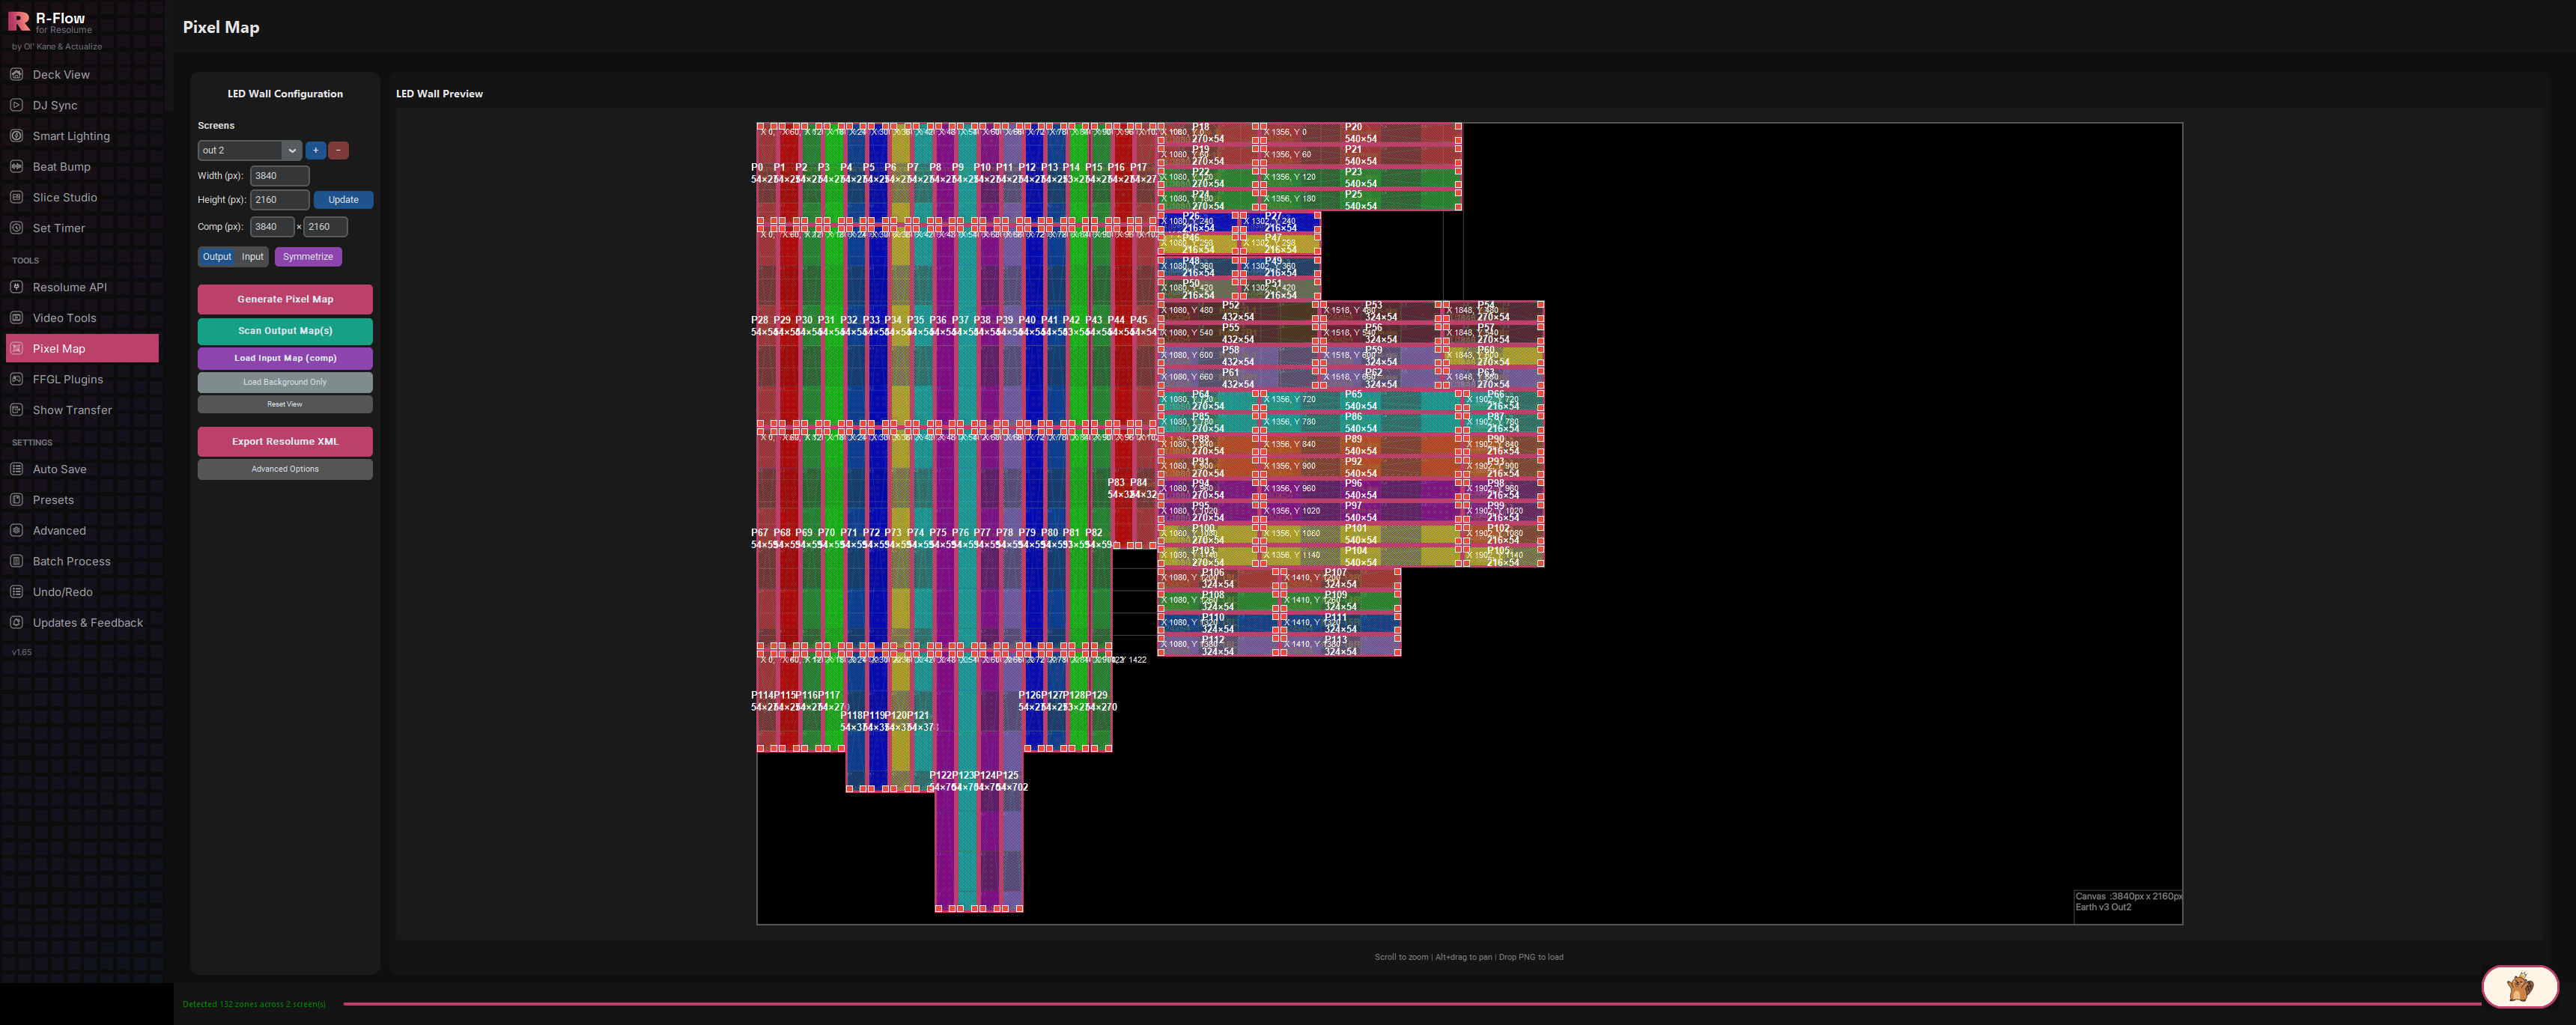Screen dimensions: 2576x1025
Task: Open Presets icon in sidebar
Action: click(x=17, y=500)
